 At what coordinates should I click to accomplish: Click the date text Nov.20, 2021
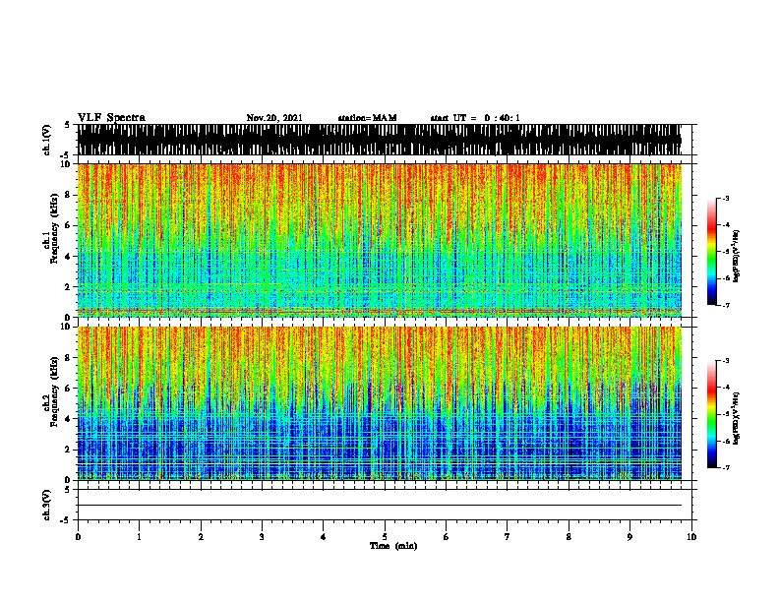point(274,118)
